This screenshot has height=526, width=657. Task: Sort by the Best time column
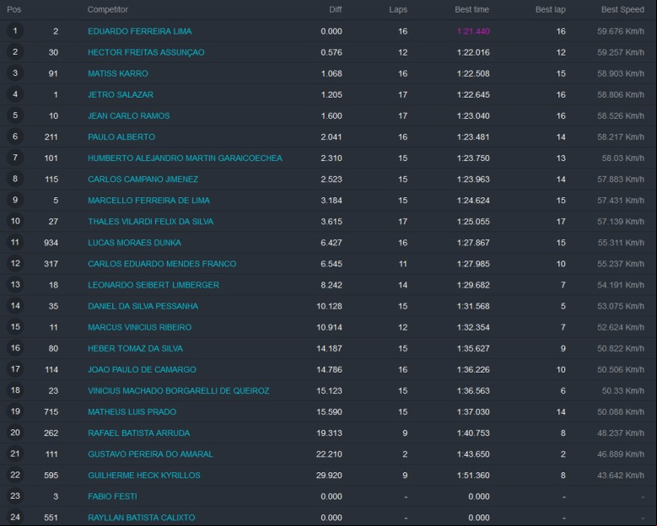(471, 9)
